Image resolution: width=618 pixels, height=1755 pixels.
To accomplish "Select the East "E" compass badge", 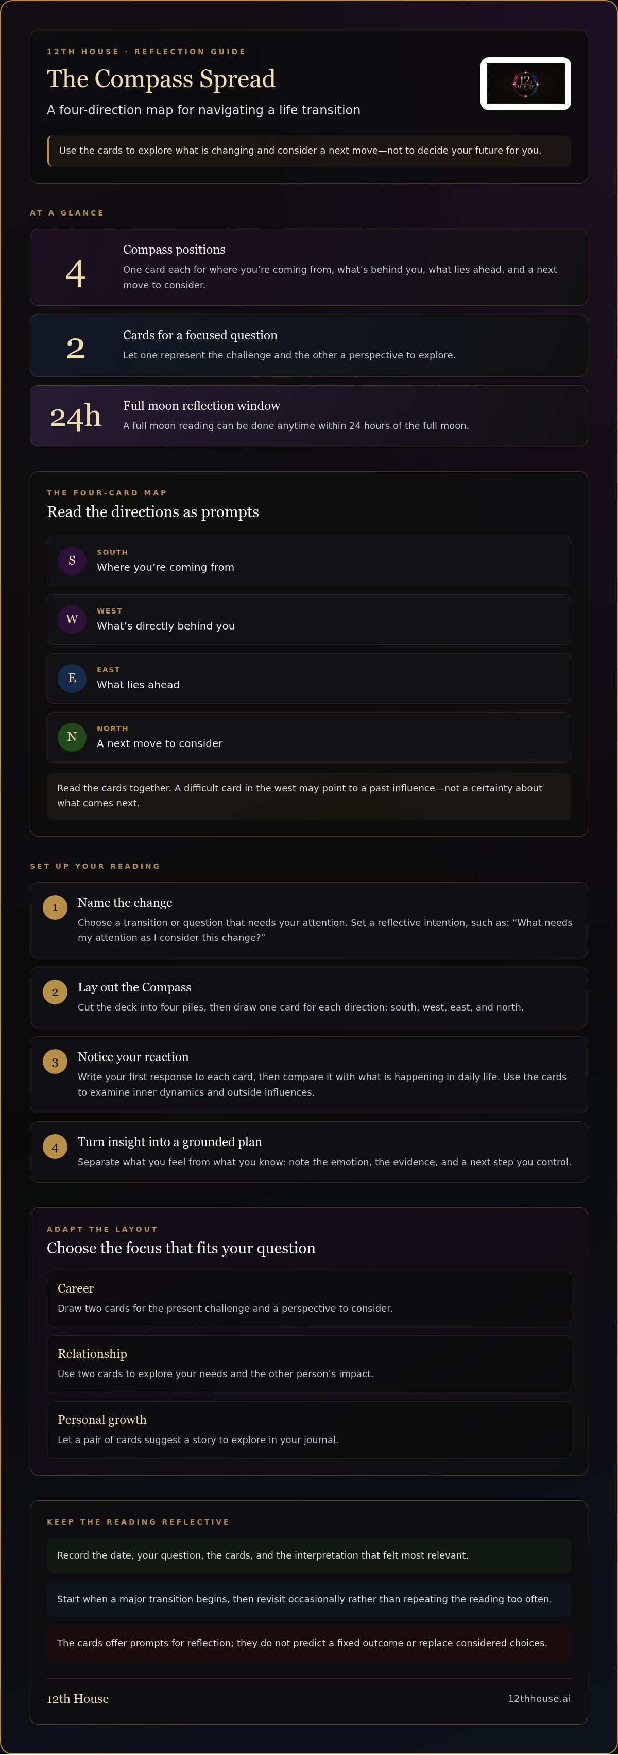I will pos(72,678).
